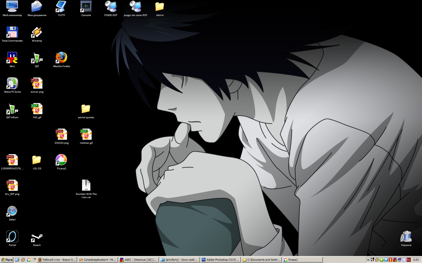The height and width of the screenshot is (263, 422).
Task: Open the Мои документы folder icon
Action: (x=37, y=9)
